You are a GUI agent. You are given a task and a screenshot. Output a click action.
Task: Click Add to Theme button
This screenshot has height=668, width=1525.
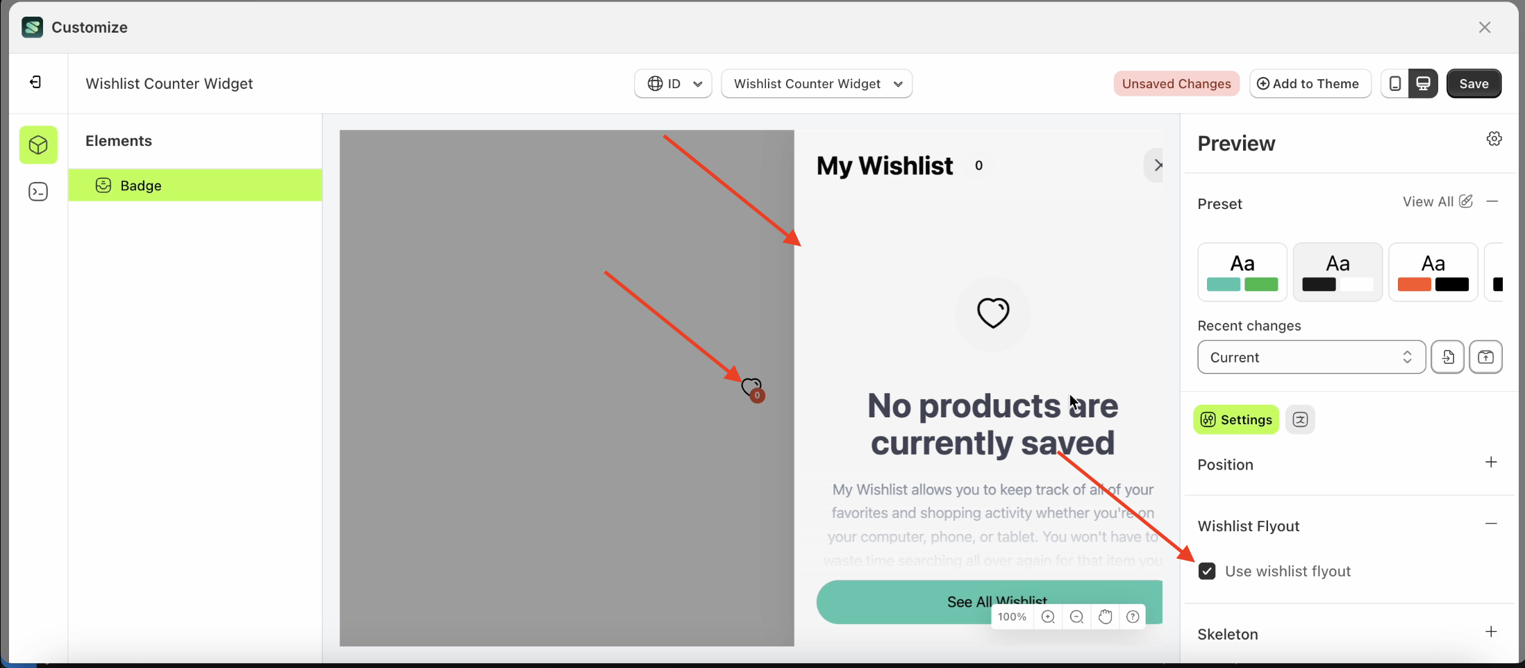point(1310,83)
